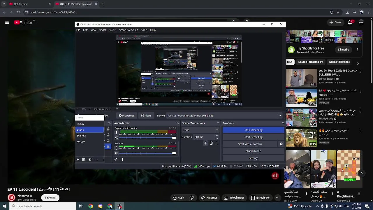
Task: Open the OBS View menu
Action: coord(93,30)
